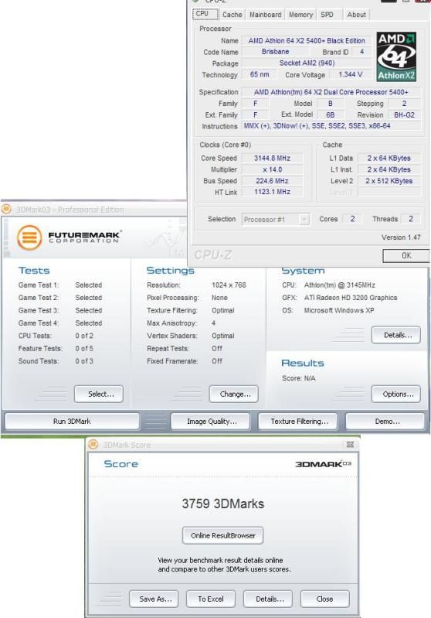Click OK in the CPU-Z window

pos(406,255)
